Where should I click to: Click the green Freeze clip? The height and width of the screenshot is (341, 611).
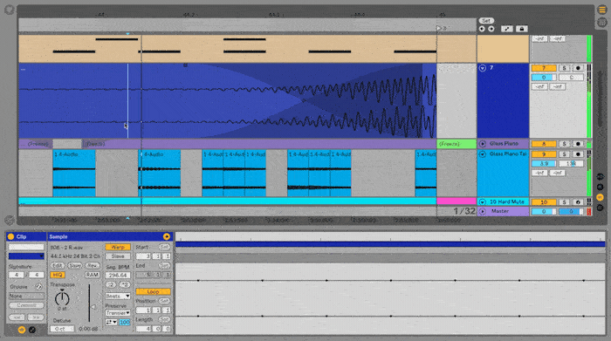pos(457,144)
